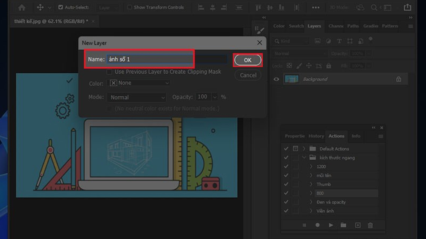Click the trash icon in Actions panel

(x=370, y=225)
